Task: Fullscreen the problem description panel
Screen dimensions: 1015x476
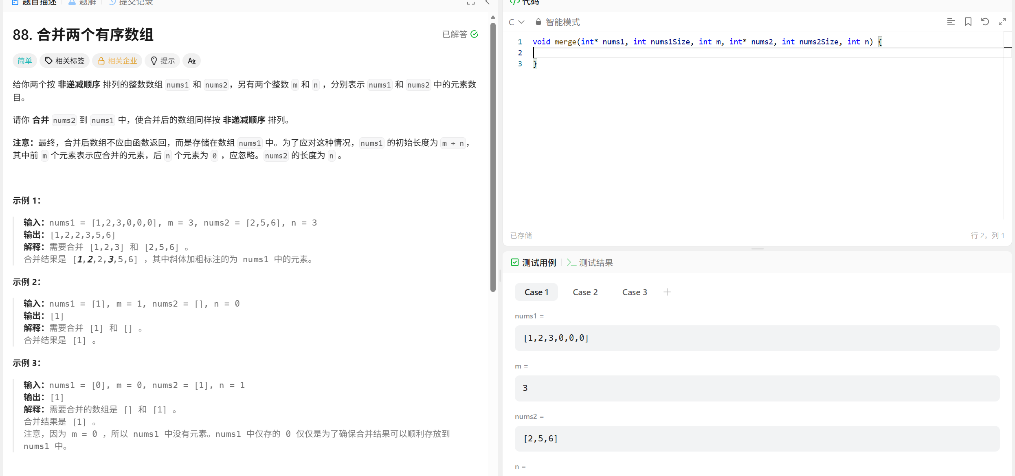Action: pos(471,2)
